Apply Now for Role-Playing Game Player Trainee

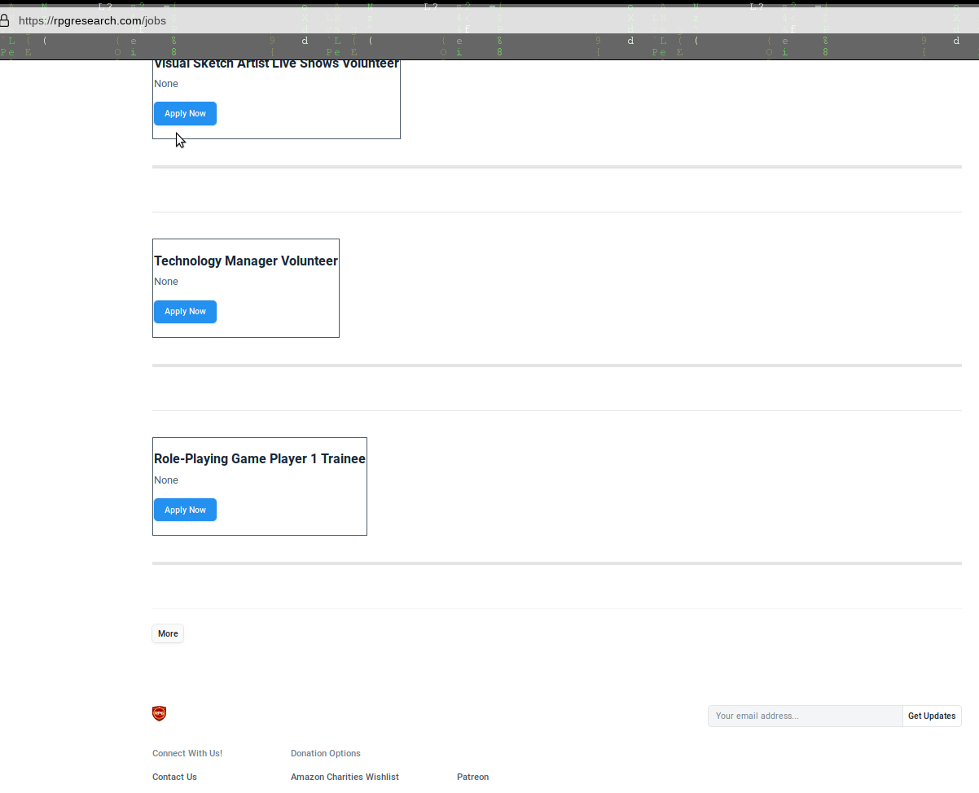point(185,510)
